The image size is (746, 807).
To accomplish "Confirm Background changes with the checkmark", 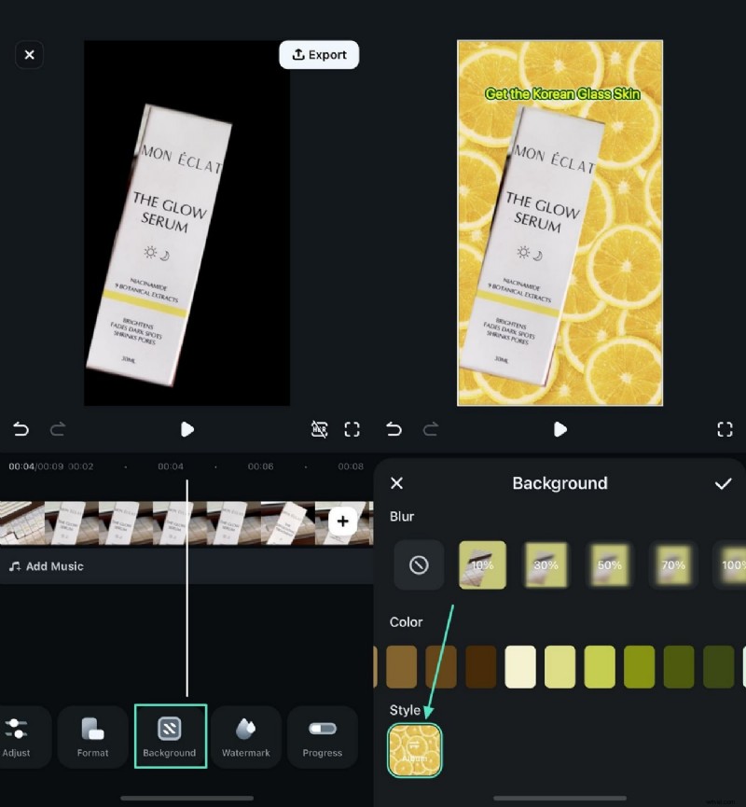I will pos(724,483).
